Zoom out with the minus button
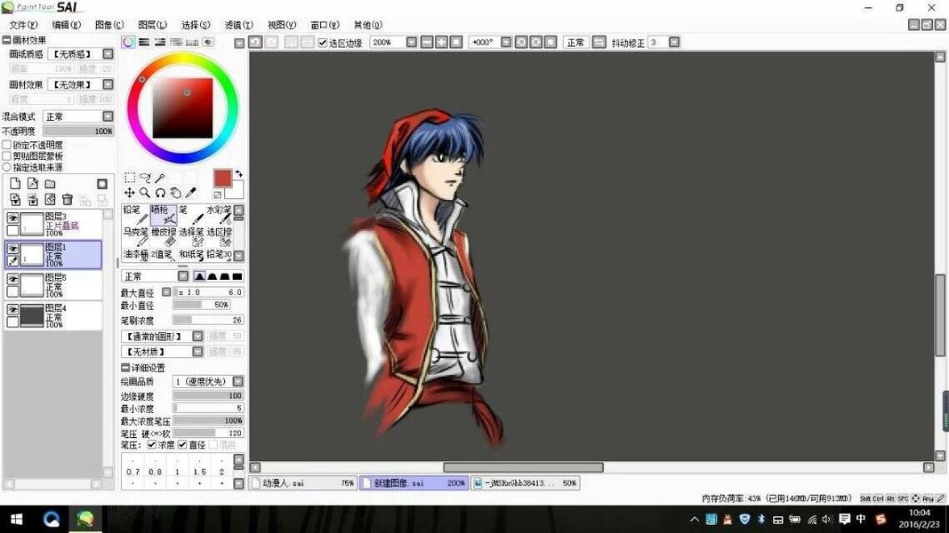This screenshot has width=949, height=533. tap(427, 43)
